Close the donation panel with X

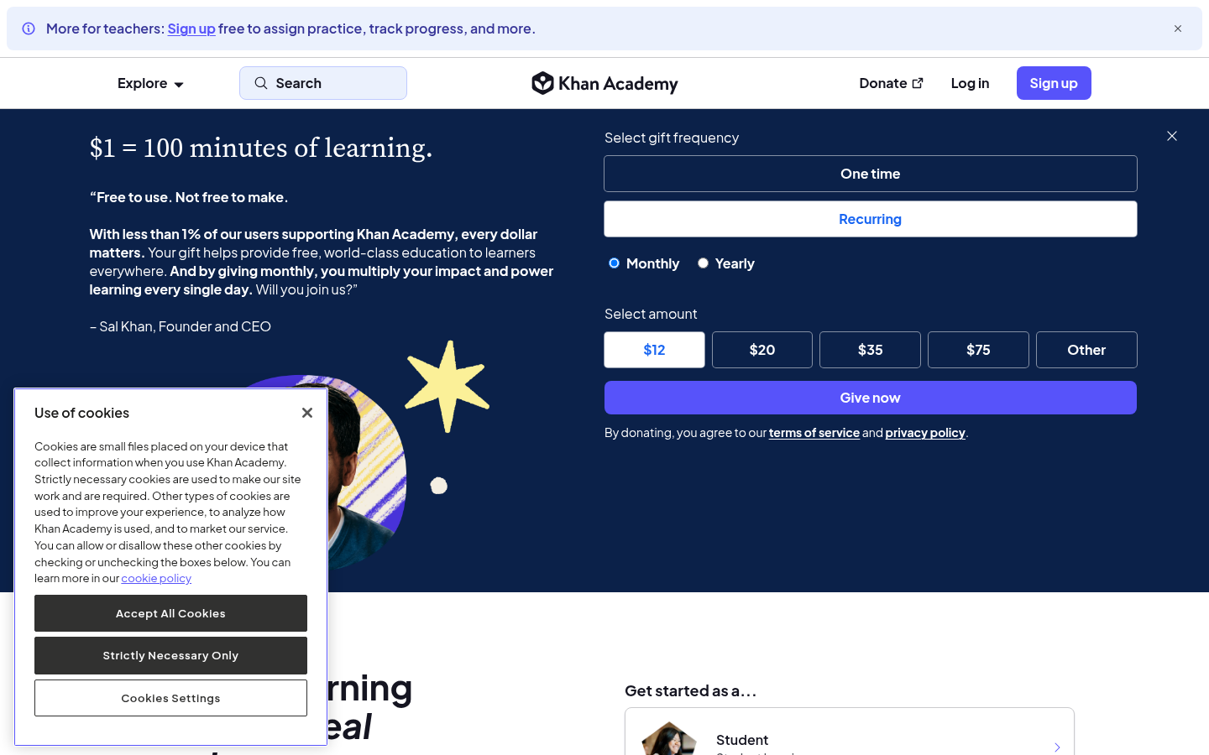pos(1172,136)
